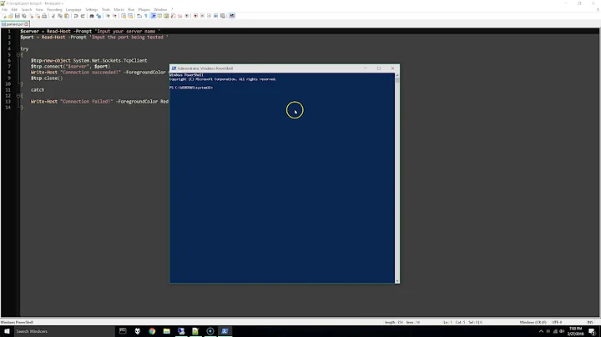The image size is (601, 337).
Task: Maximize the PowerShell window
Action: pos(379,68)
